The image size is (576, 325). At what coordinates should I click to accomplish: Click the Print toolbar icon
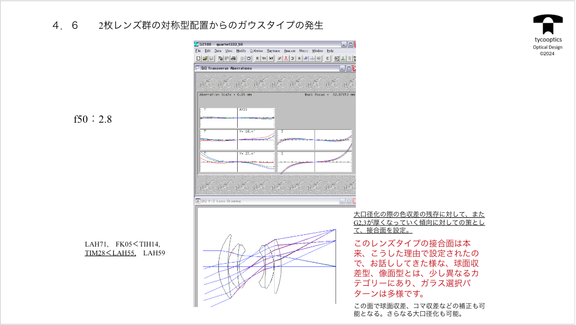pyautogui.click(x=233, y=58)
